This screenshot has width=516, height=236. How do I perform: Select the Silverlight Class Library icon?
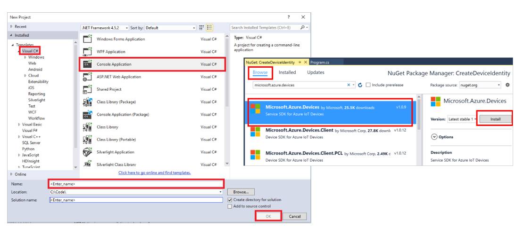pos(88,163)
